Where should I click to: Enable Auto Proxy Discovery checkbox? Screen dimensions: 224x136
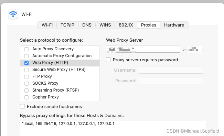[26, 49]
